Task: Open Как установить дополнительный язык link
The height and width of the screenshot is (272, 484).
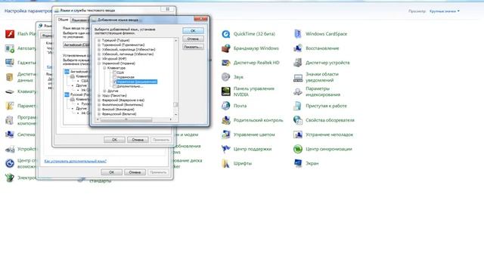Action: (x=76, y=161)
